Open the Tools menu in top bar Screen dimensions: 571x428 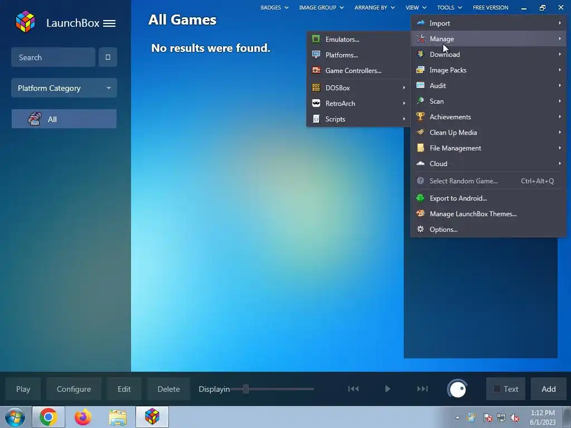click(x=449, y=7)
